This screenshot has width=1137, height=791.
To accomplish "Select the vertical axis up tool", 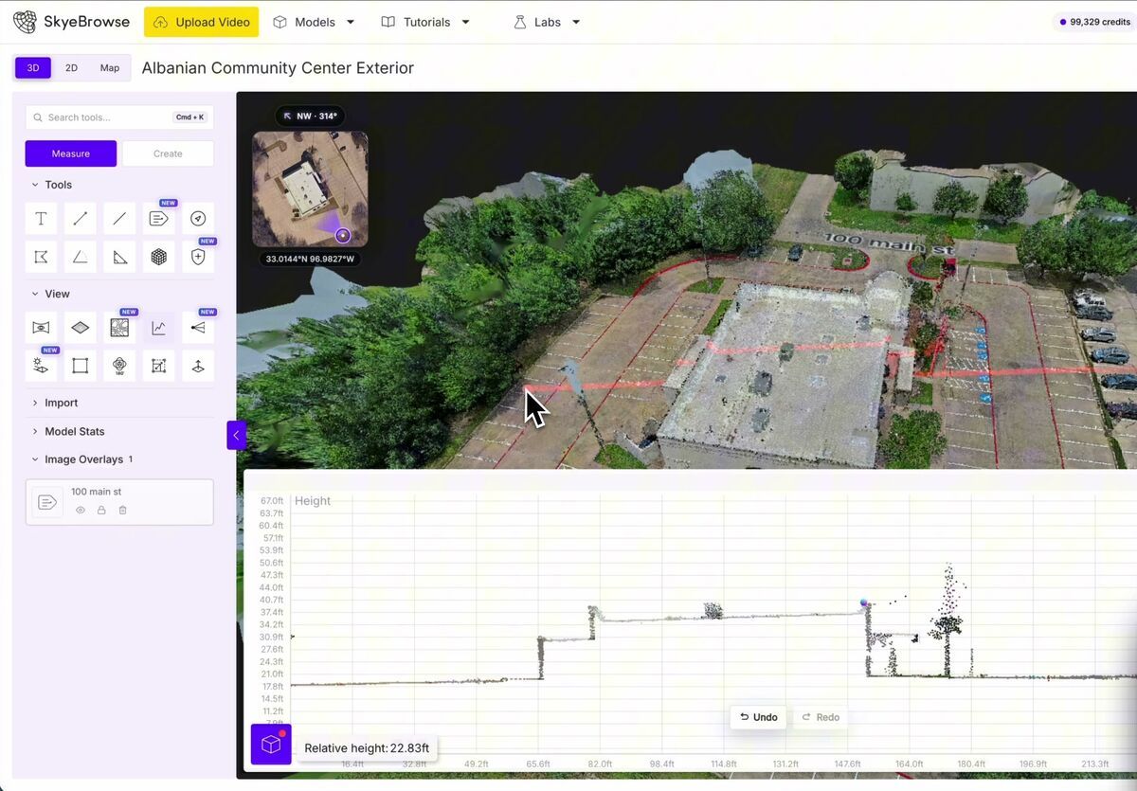I will [x=198, y=366].
